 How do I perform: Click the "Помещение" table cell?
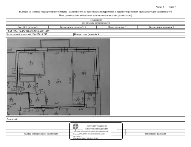95,20
